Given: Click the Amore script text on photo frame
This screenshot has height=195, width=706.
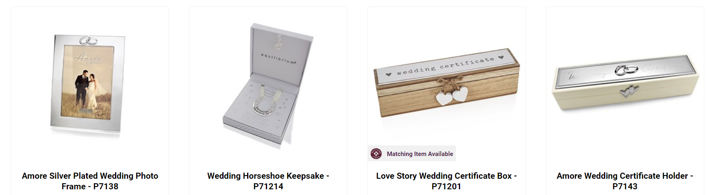Looking at the screenshot, I should 89,57.
